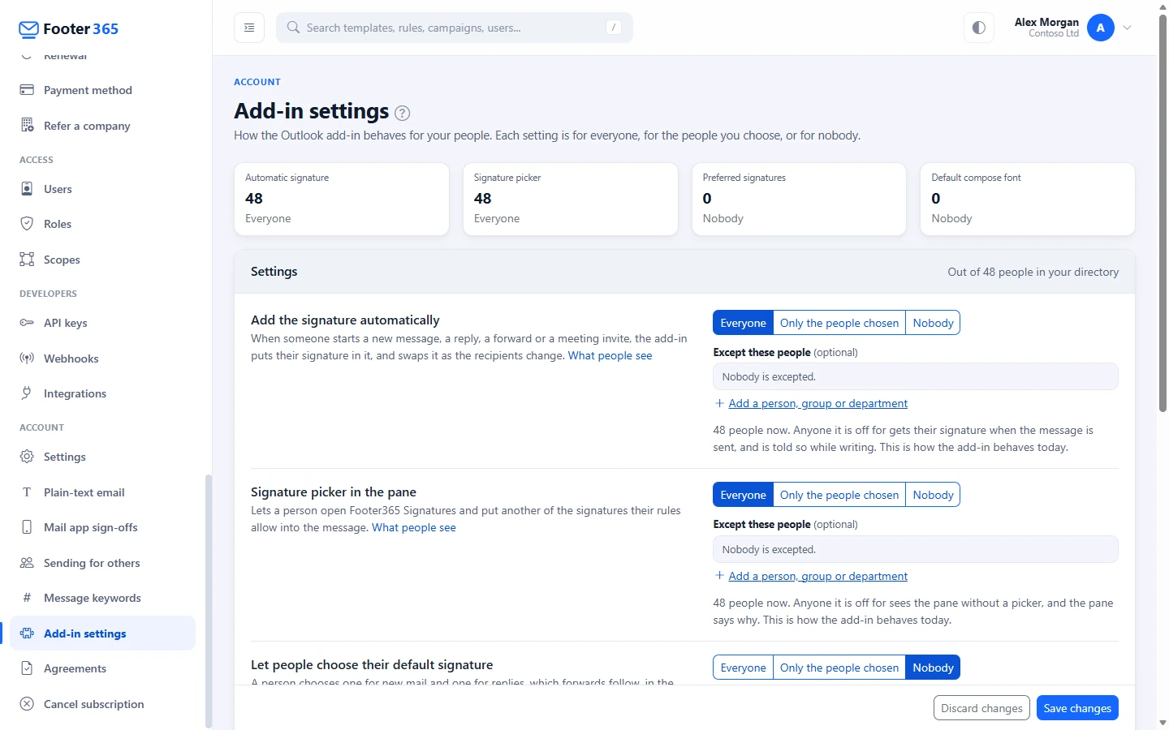
Task: Set default signature choice to Everyone
Action: [x=743, y=668]
